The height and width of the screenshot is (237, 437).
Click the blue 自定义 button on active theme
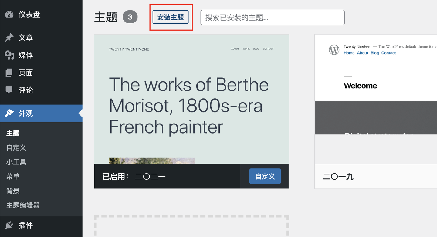tap(265, 176)
